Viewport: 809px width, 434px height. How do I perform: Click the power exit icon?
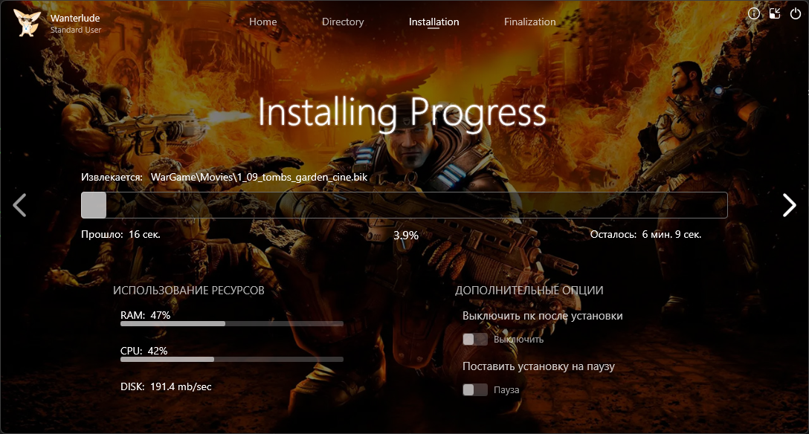[796, 14]
